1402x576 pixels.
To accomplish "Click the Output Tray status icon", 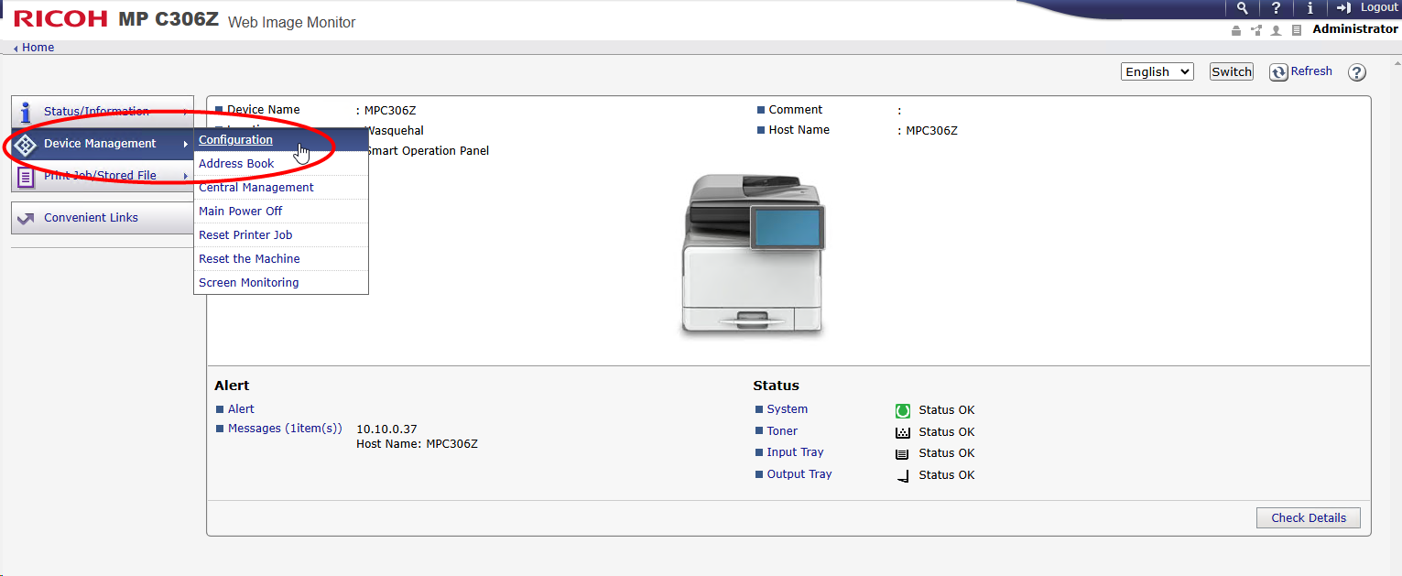I will 902,475.
